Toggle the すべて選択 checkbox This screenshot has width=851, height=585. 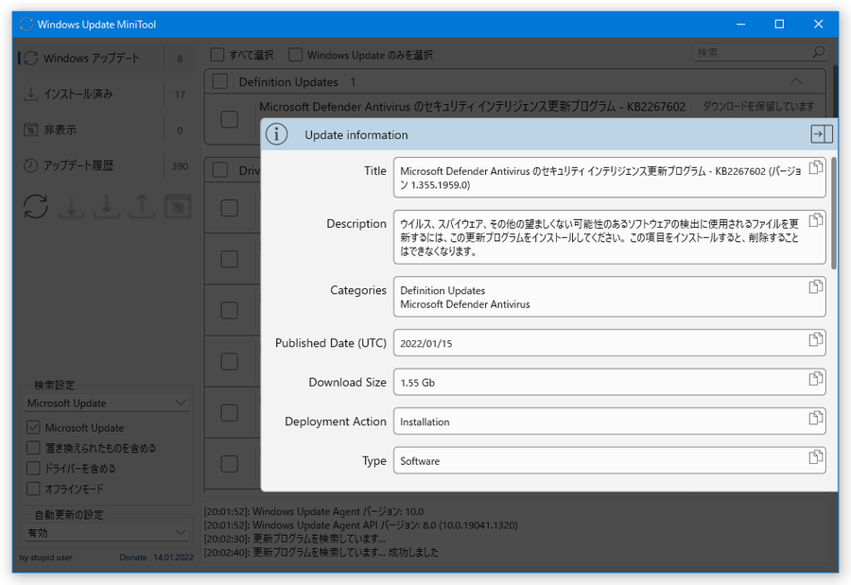click(x=217, y=55)
